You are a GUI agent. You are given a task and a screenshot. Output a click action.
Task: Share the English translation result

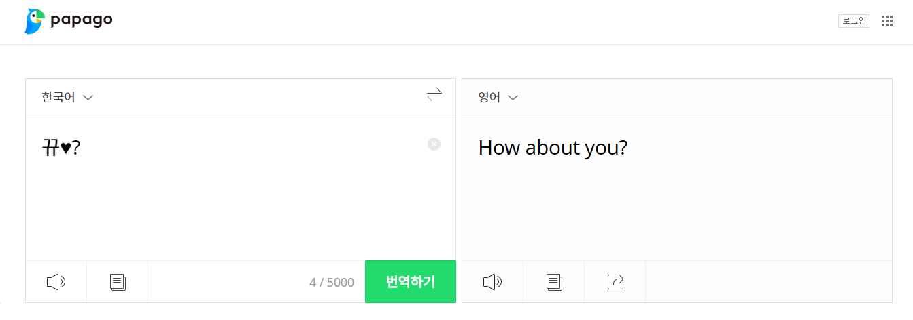click(615, 282)
